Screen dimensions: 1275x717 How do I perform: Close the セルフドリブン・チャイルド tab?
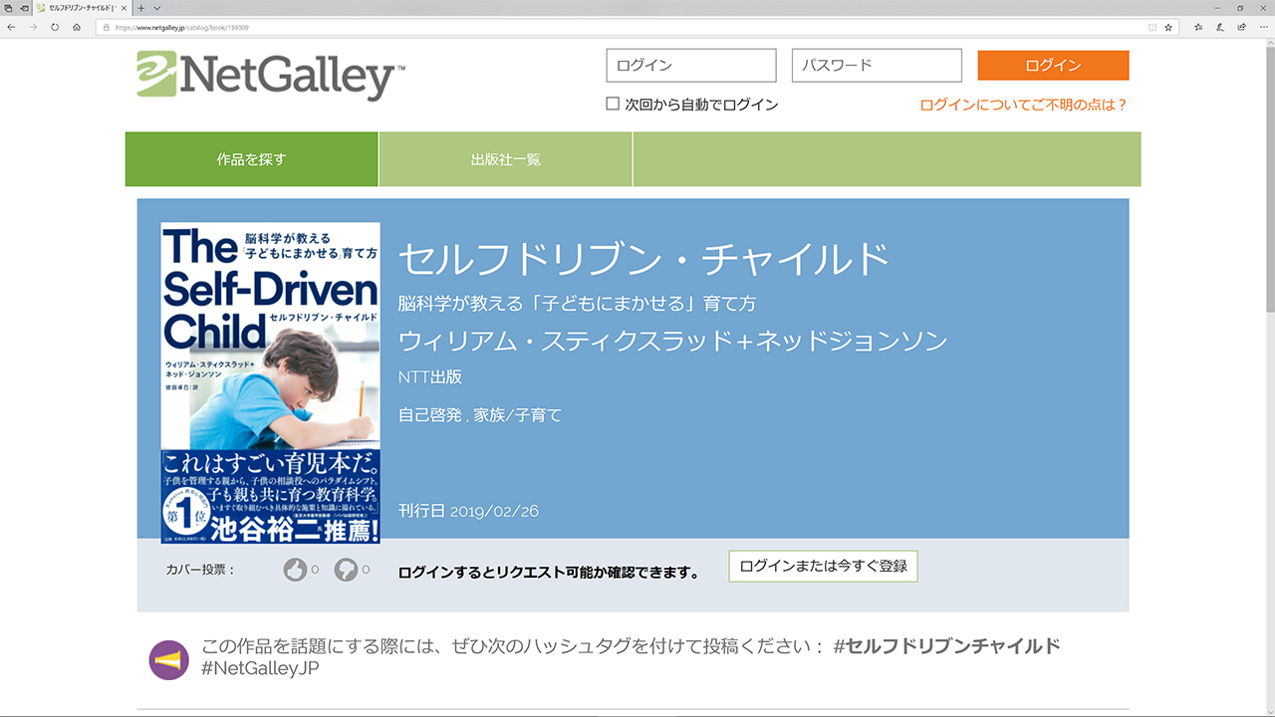click(124, 8)
